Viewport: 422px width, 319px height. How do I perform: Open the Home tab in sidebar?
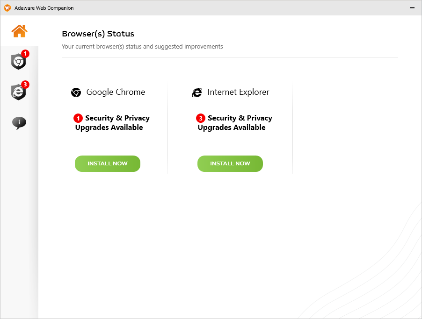coord(19,31)
